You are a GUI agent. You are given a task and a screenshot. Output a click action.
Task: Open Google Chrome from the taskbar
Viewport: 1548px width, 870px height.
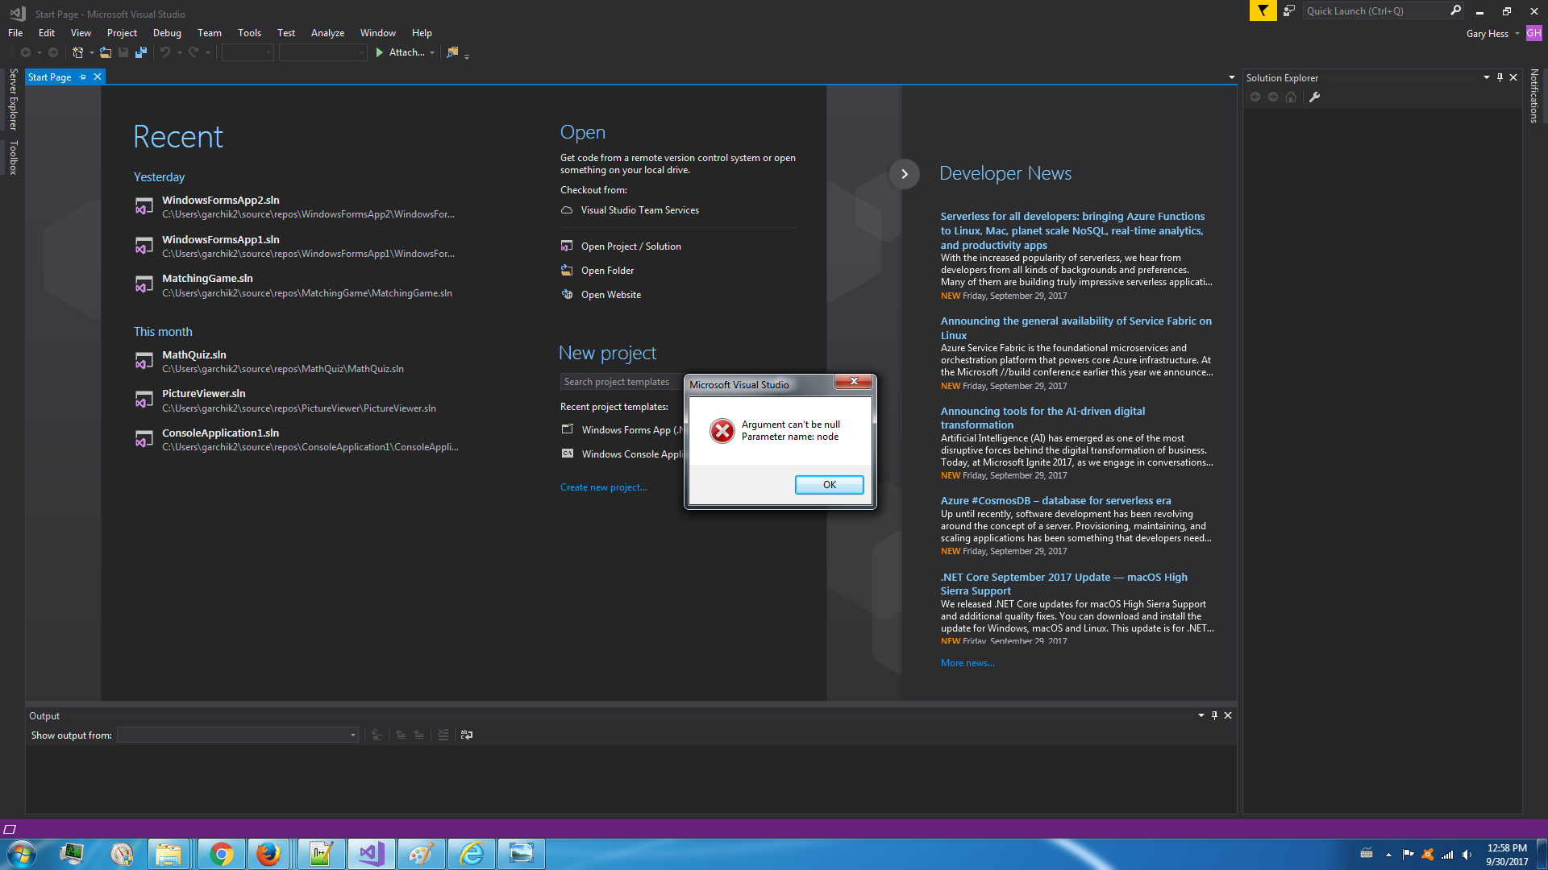tap(221, 854)
